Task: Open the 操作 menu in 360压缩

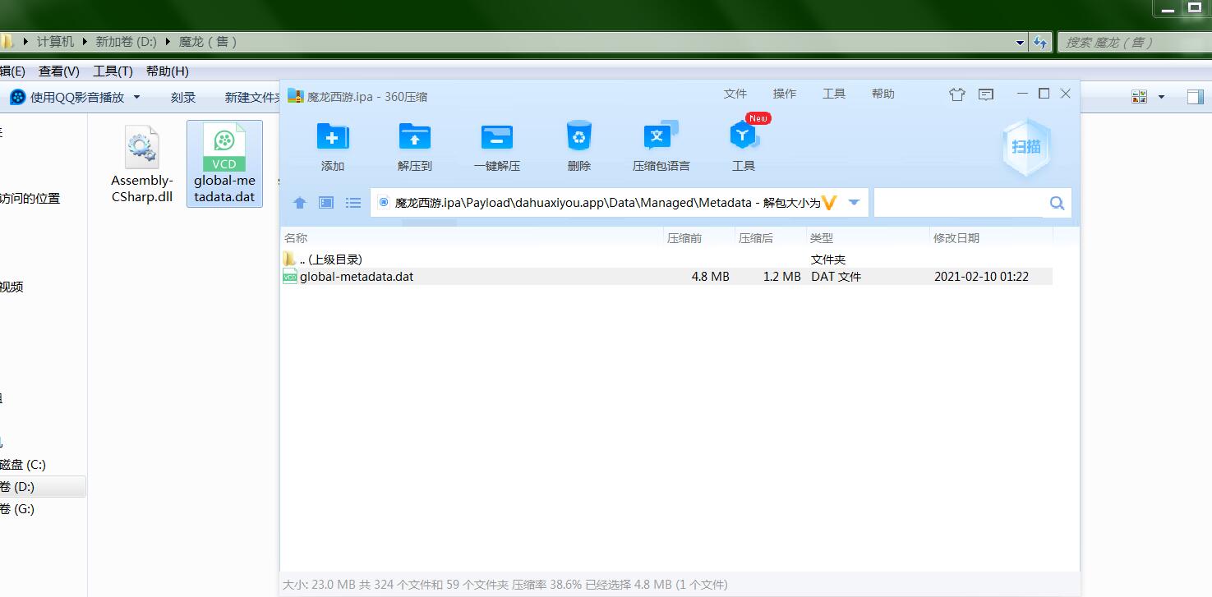Action: [x=784, y=94]
